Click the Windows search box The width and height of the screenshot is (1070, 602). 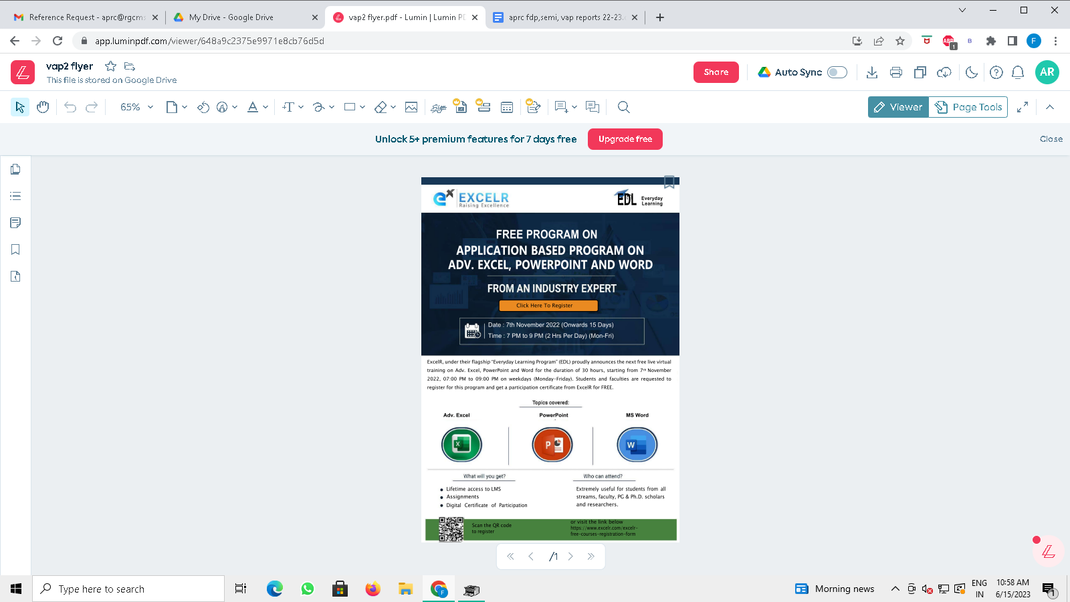tap(128, 589)
